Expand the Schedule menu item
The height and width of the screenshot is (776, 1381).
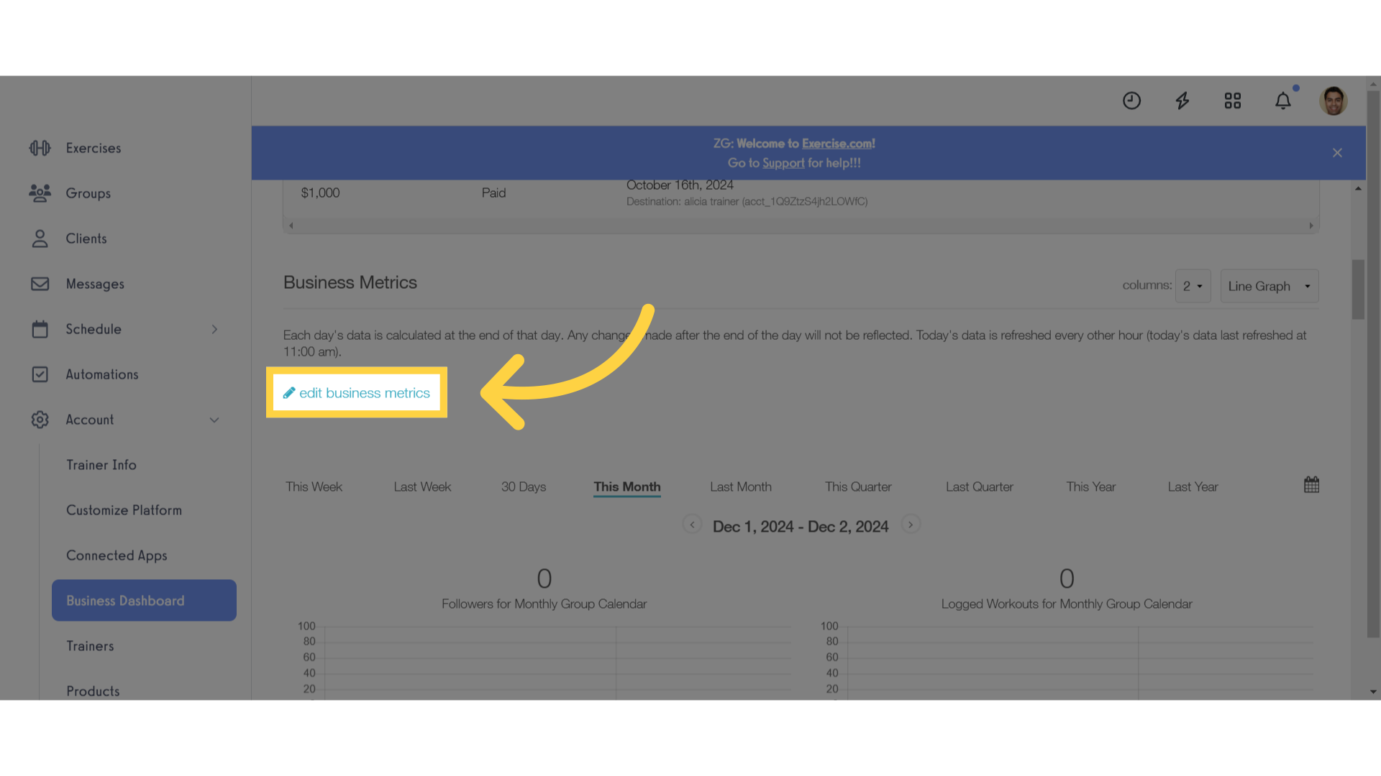tap(214, 329)
